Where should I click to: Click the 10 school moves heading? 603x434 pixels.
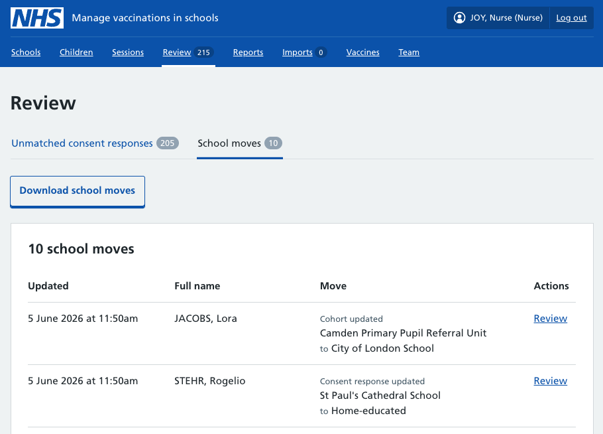point(81,249)
